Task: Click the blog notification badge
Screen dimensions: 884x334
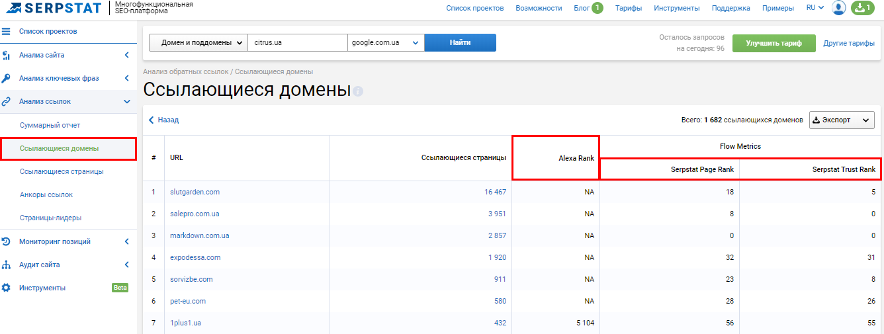Action: click(597, 8)
